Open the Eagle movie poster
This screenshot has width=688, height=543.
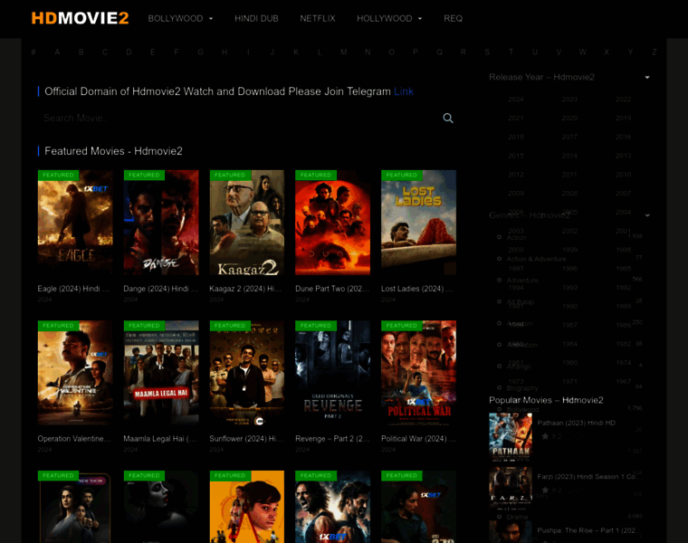click(x=75, y=223)
